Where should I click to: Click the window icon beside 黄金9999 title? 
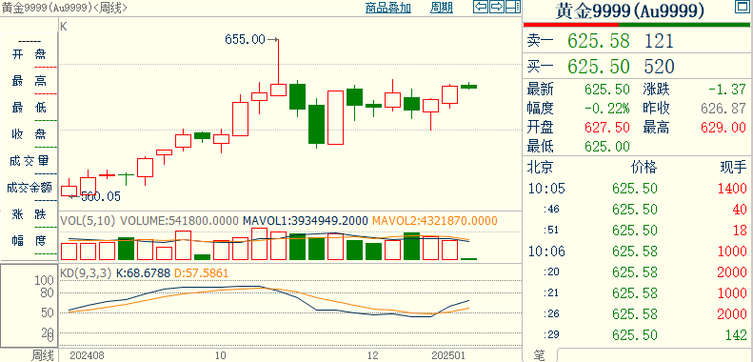pos(742,7)
